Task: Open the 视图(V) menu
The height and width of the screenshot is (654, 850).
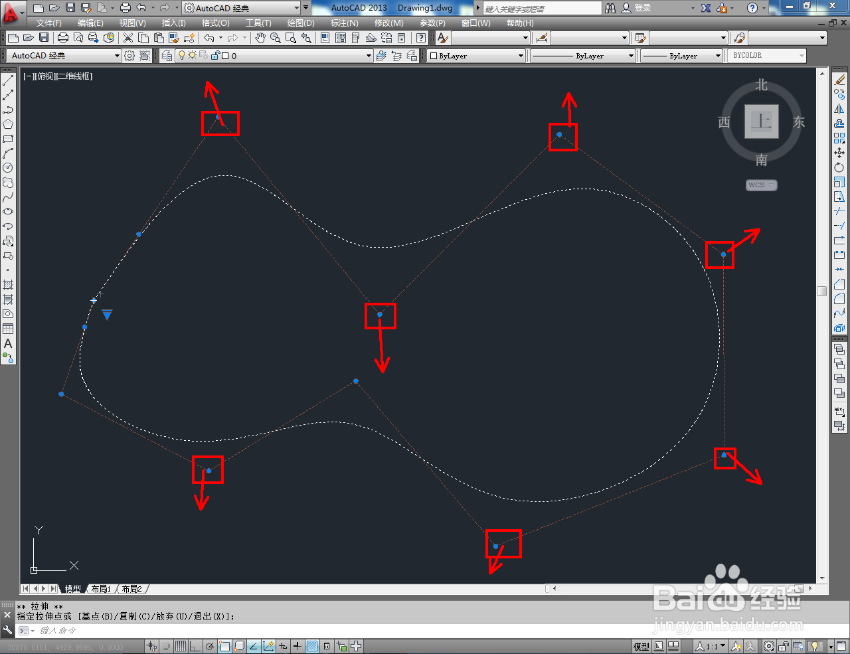Action: pyautogui.click(x=132, y=23)
